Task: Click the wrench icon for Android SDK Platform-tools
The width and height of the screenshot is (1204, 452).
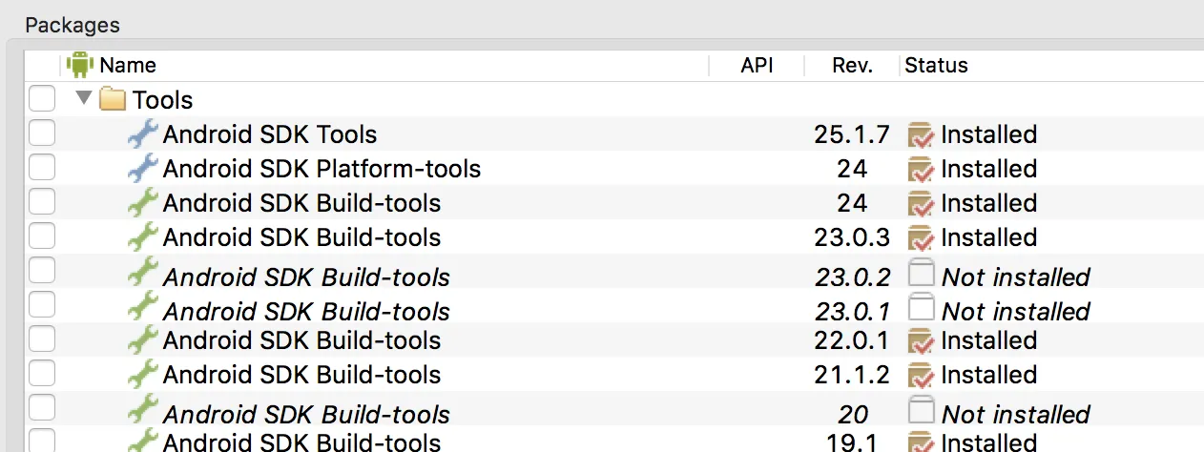Action: [143, 169]
